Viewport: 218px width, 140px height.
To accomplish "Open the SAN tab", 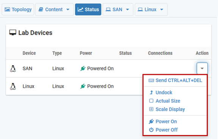I will (x=118, y=9).
